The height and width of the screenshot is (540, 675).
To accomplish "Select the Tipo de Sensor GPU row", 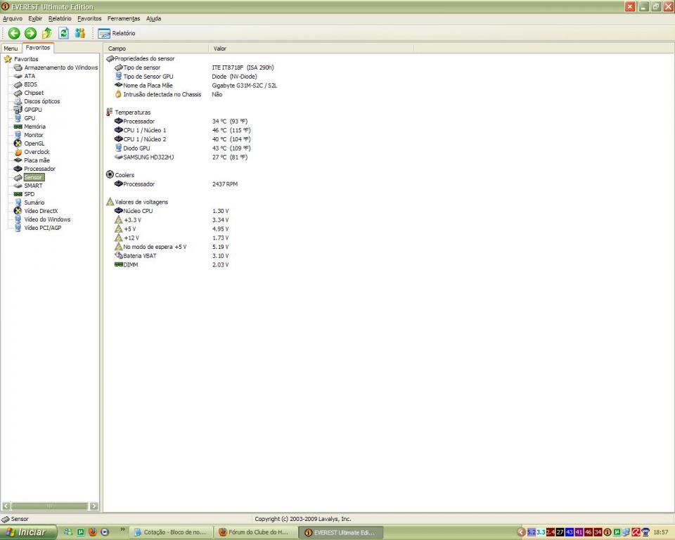I will 186,77.
